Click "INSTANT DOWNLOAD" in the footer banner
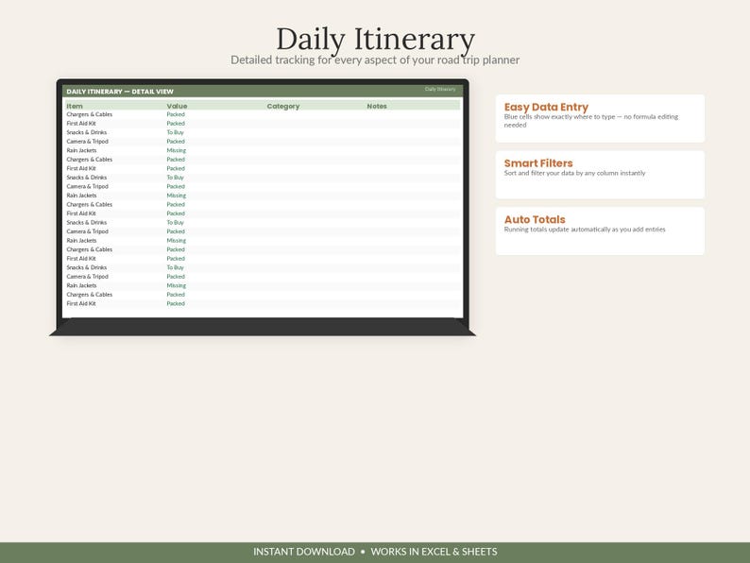This screenshot has width=750, height=563. pos(304,552)
